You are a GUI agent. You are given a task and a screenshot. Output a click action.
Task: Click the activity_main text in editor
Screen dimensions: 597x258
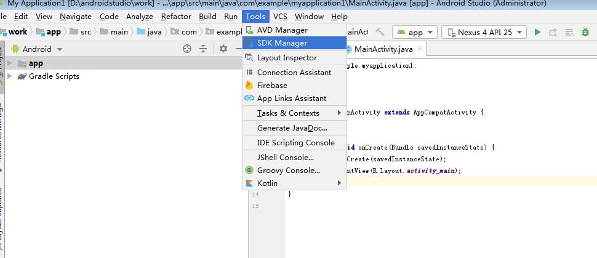430,171
